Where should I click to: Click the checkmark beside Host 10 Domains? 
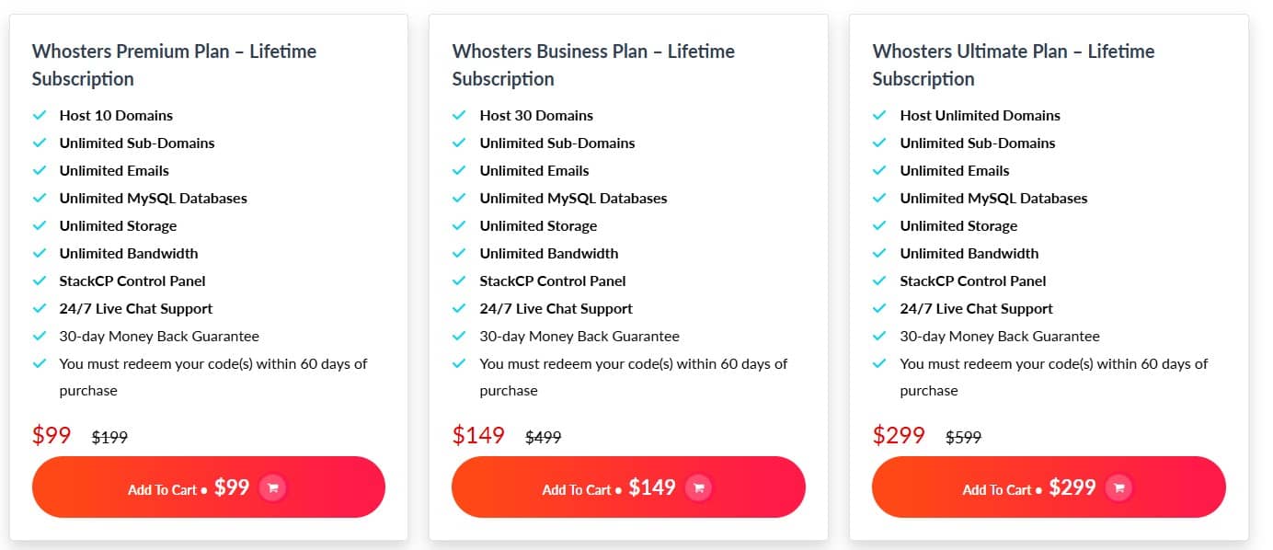(x=40, y=116)
